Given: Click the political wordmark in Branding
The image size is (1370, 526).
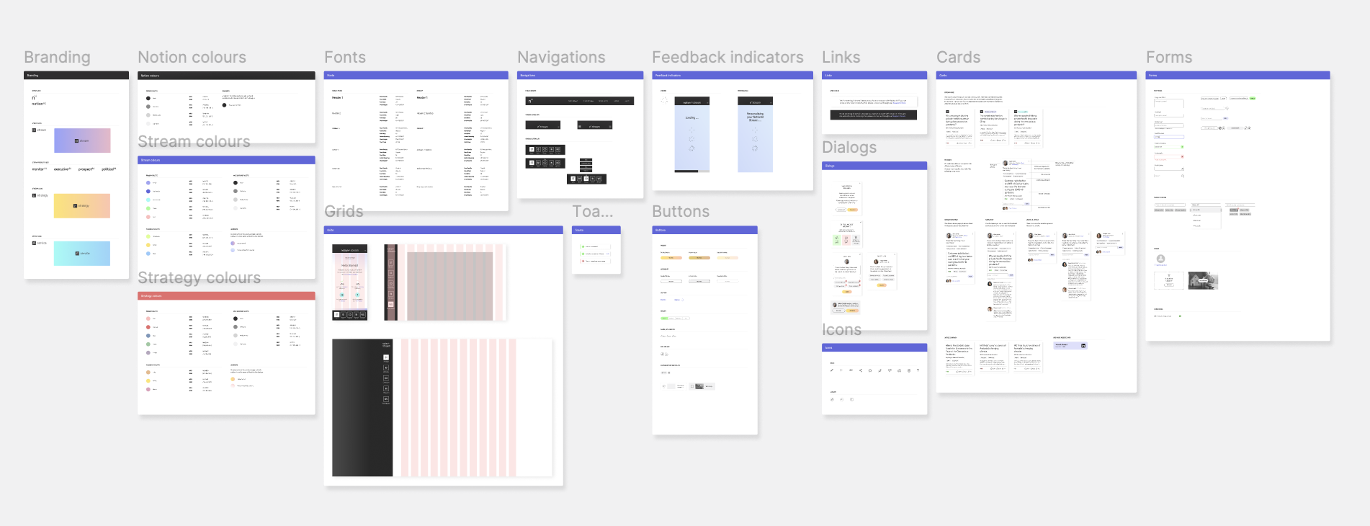Looking at the screenshot, I should pyautogui.click(x=109, y=169).
